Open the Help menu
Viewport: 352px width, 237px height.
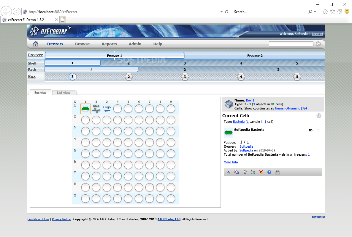[x=158, y=44]
